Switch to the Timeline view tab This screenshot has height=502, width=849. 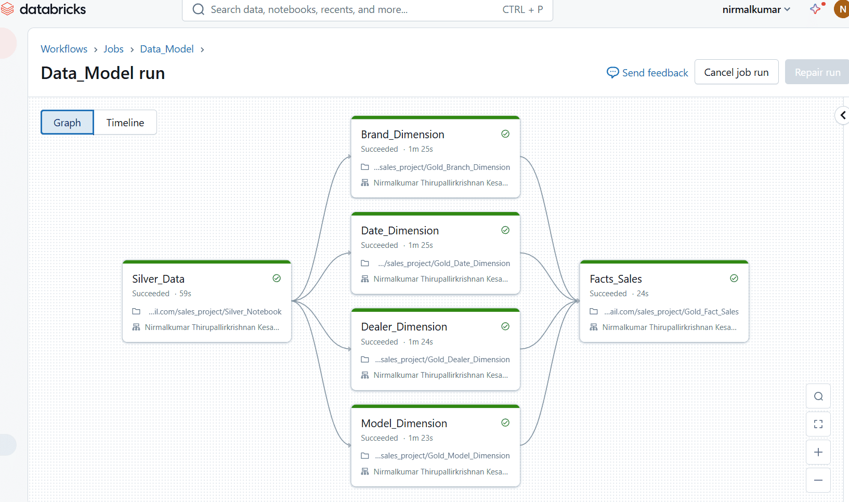click(x=125, y=123)
